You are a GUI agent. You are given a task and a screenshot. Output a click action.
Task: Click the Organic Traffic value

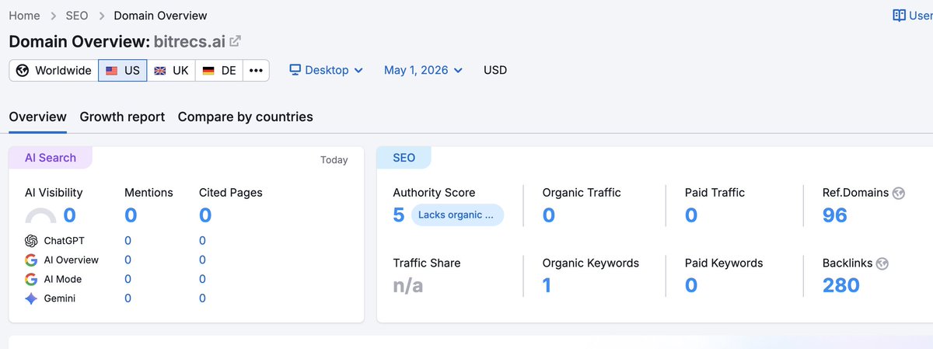point(549,215)
